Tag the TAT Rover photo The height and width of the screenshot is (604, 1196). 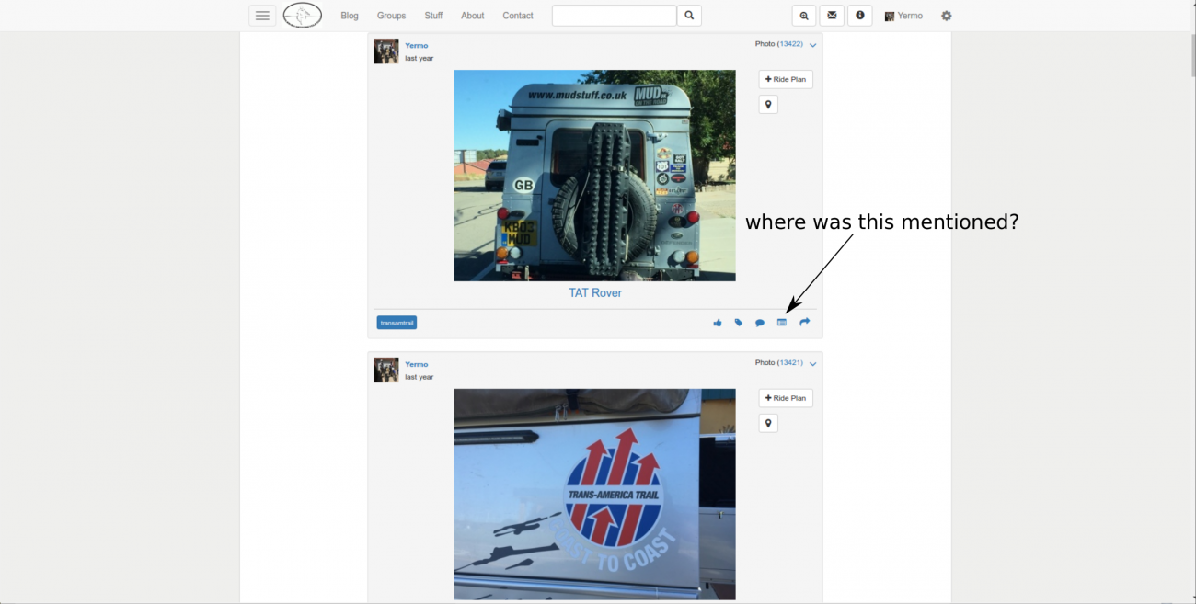(x=738, y=323)
